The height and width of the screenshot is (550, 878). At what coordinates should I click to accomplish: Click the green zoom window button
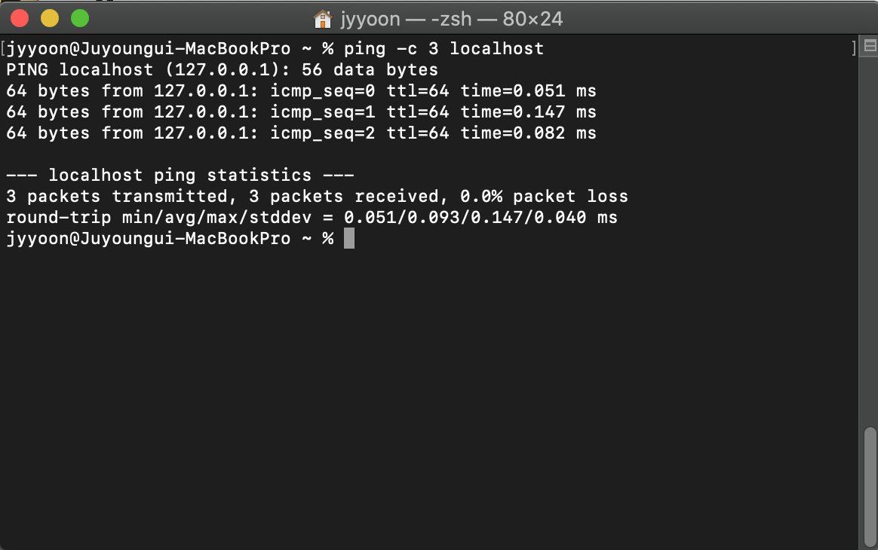[79, 19]
